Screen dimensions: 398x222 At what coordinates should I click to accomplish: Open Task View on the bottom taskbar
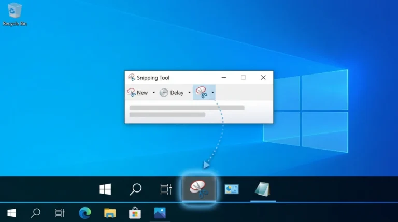60,213
